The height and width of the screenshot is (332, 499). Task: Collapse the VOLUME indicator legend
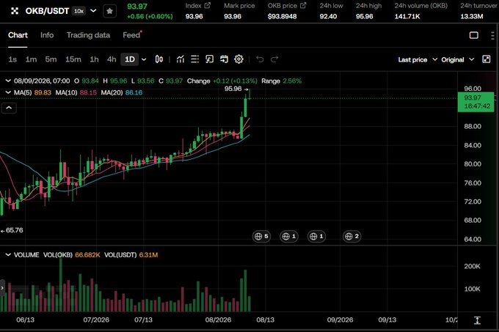[8, 255]
